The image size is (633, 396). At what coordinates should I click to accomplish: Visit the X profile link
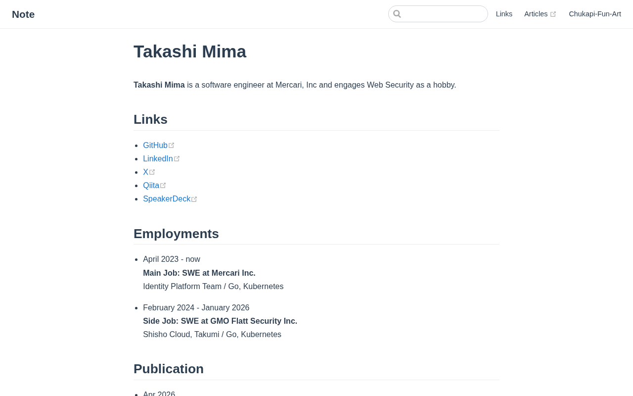point(145,172)
